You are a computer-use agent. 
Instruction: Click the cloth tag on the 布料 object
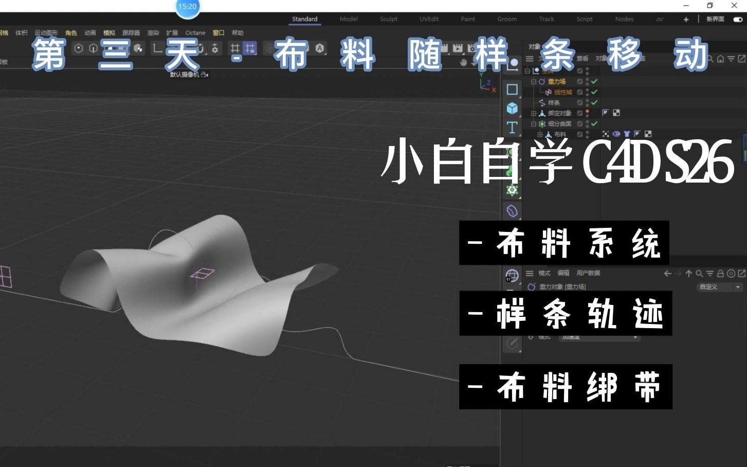626,134
